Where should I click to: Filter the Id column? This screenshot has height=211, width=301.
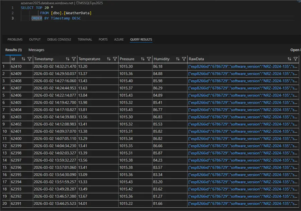[x=29, y=59]
